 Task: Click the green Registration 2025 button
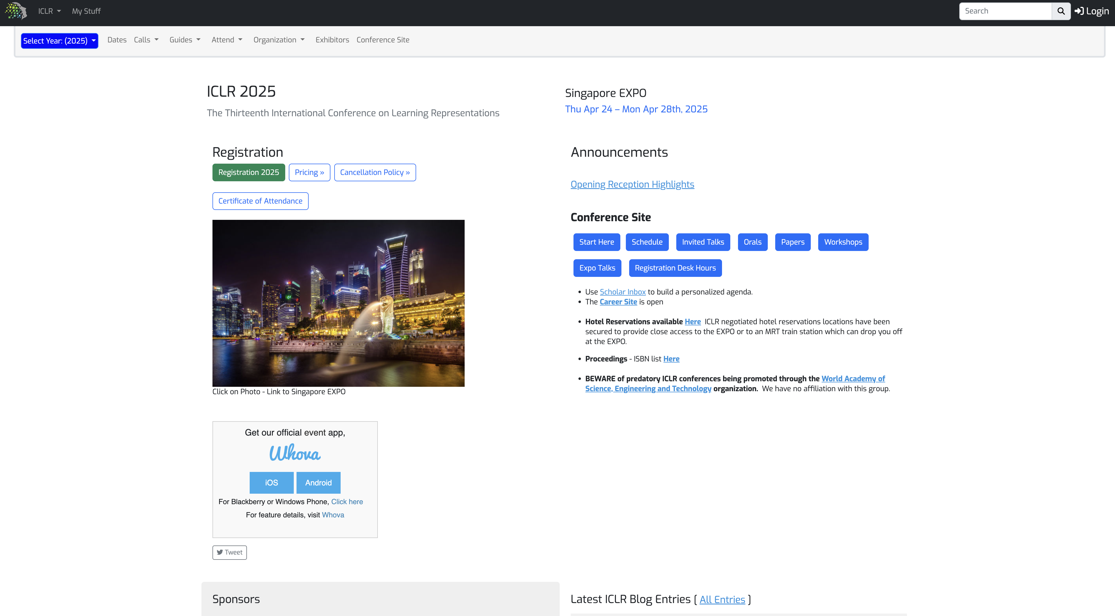click(x=249, y=172)
